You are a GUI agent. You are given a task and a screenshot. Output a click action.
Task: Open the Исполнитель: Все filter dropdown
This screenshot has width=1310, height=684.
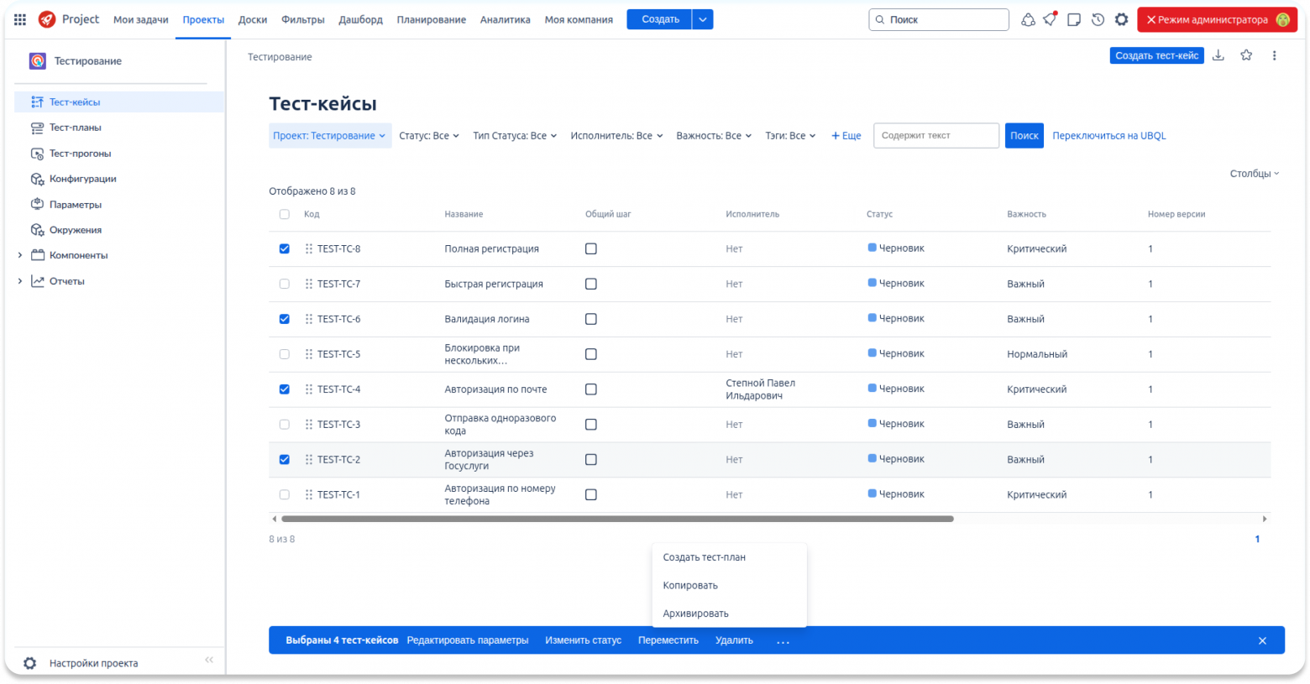point(617,136)
